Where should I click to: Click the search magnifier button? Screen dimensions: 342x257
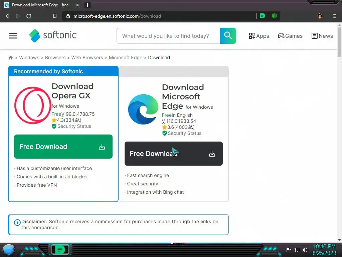228,36
